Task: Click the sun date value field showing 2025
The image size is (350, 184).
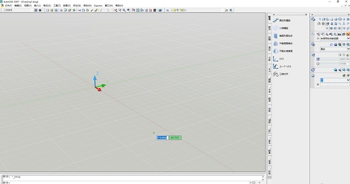Action: [344, 59]
